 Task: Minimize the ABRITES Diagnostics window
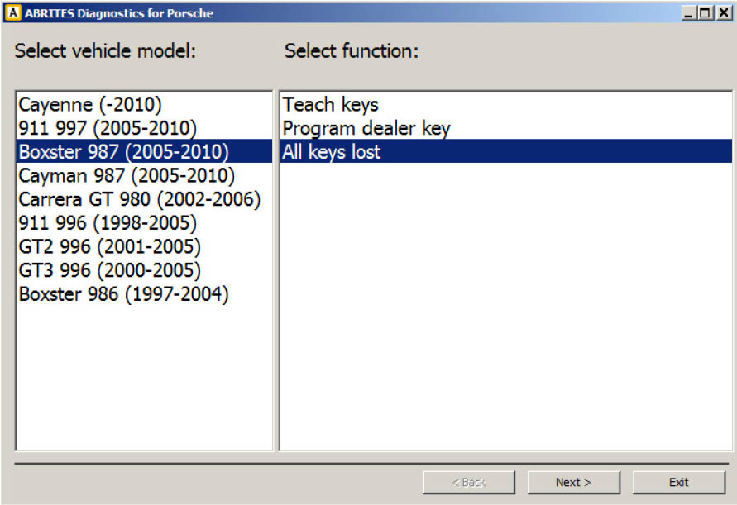click(688, 13)
